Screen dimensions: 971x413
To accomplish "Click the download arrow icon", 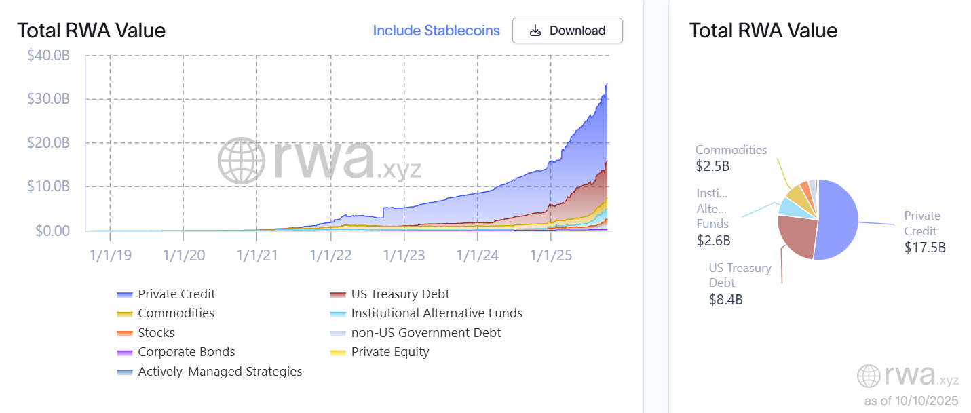I will [535, 31].
